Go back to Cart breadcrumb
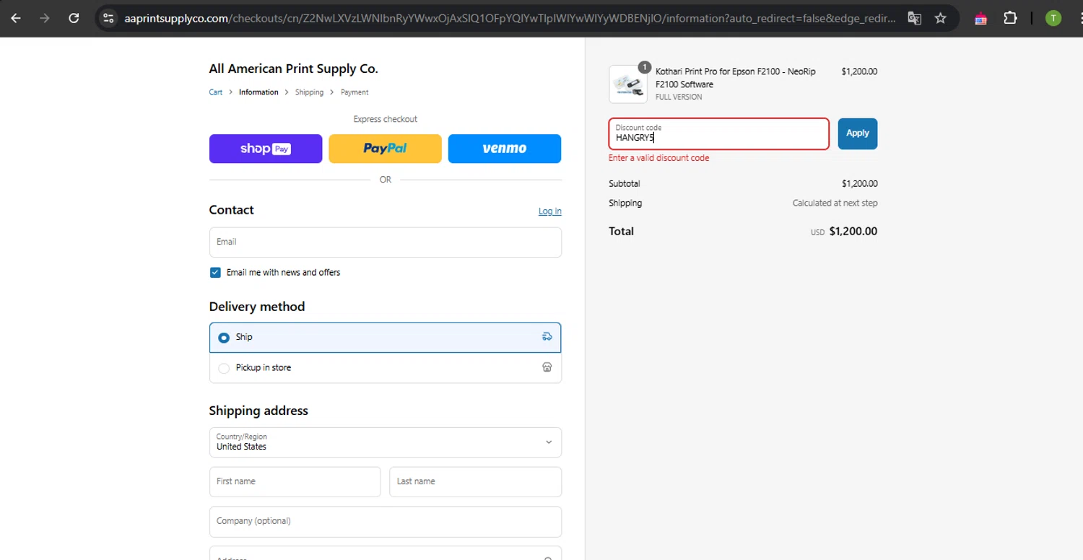 [216, 92]
